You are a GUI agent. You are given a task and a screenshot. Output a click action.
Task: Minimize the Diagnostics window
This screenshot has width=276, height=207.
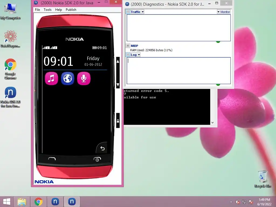[x=209, y=3]
